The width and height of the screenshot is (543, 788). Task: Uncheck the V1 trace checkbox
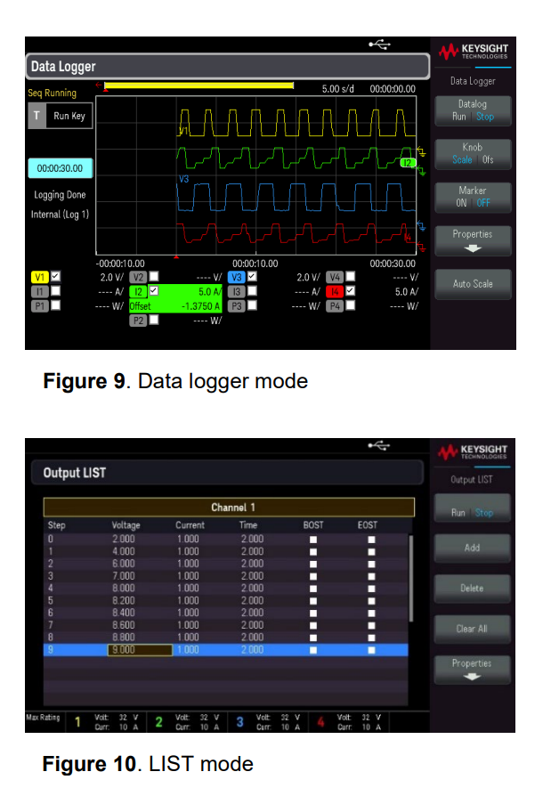(x=56, y=277)
